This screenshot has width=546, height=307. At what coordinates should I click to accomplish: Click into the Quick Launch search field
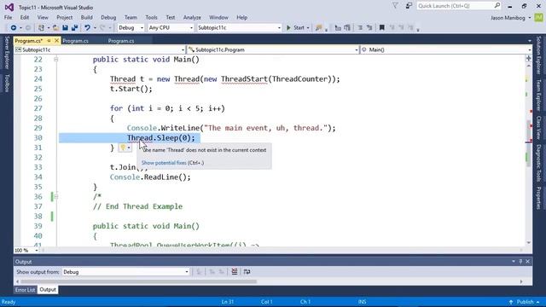point(455,6)
